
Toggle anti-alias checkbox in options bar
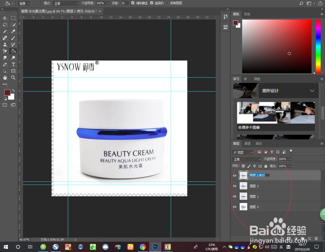click(133, 3)
